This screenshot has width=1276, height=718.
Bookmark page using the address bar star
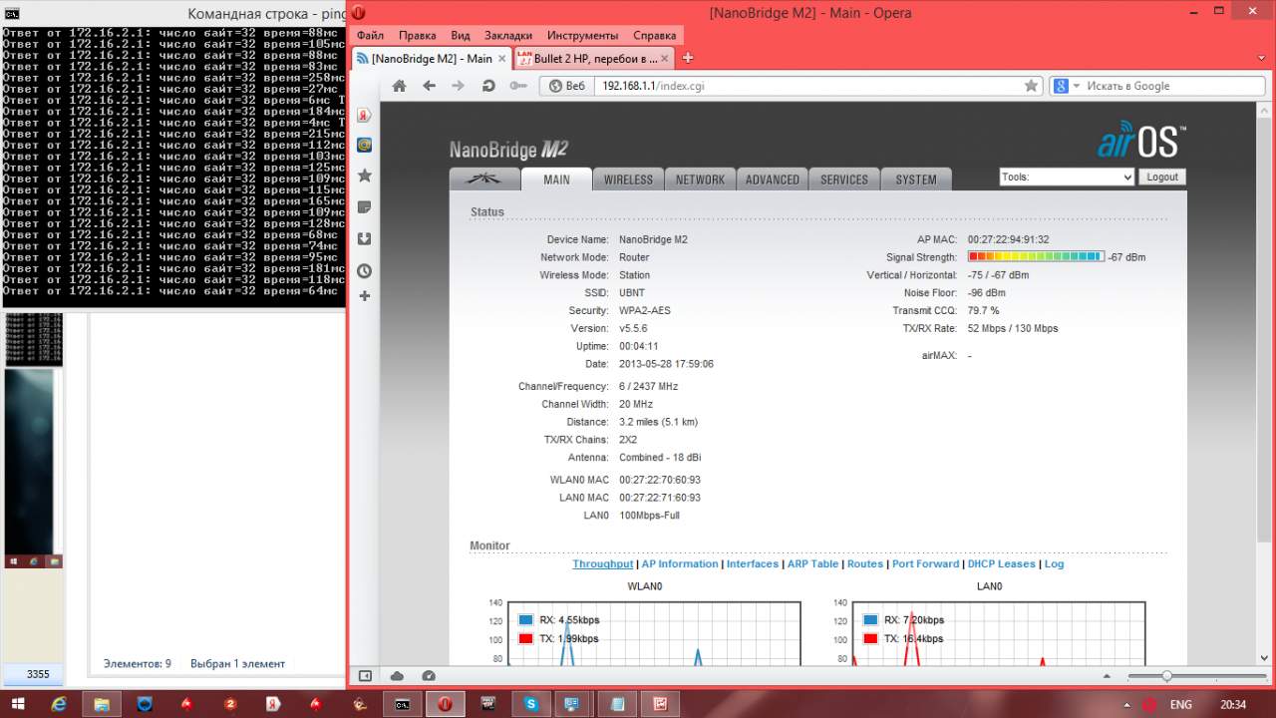coord(1032,86)
